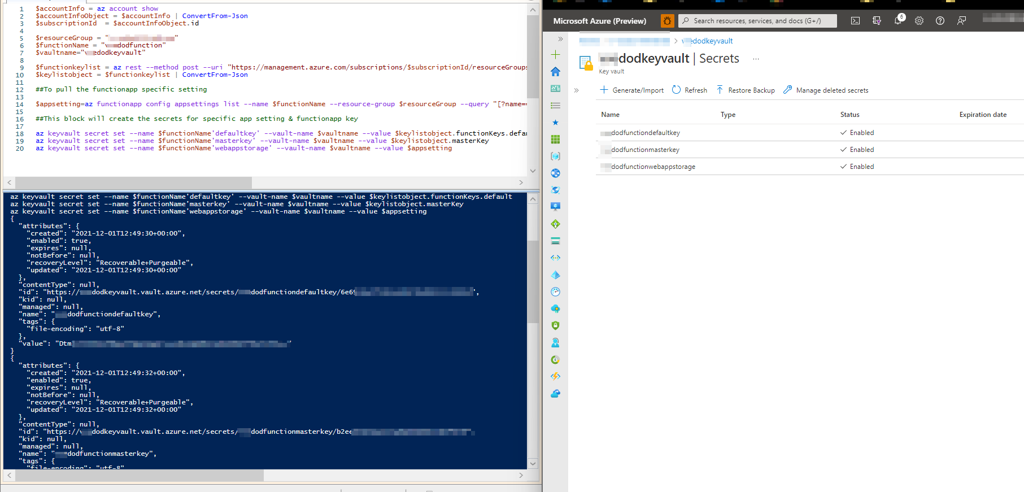This screenshot has height=492, width=1024.
Task: Click left arrow of script editor horizontal scrollbar
Action: [x=9, y=182]
